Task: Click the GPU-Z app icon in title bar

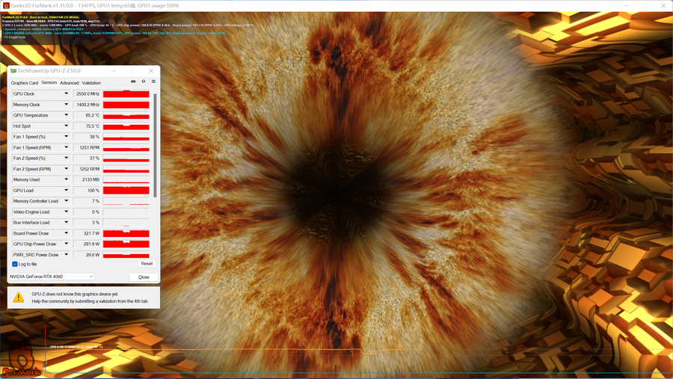Action: [13, 71]
